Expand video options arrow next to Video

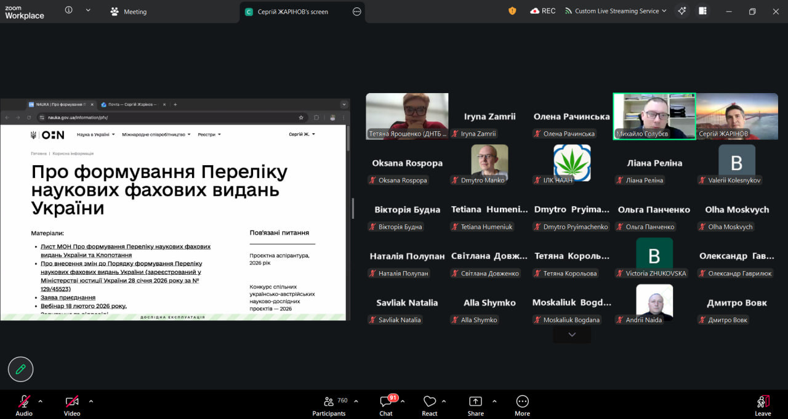(91, 401)
